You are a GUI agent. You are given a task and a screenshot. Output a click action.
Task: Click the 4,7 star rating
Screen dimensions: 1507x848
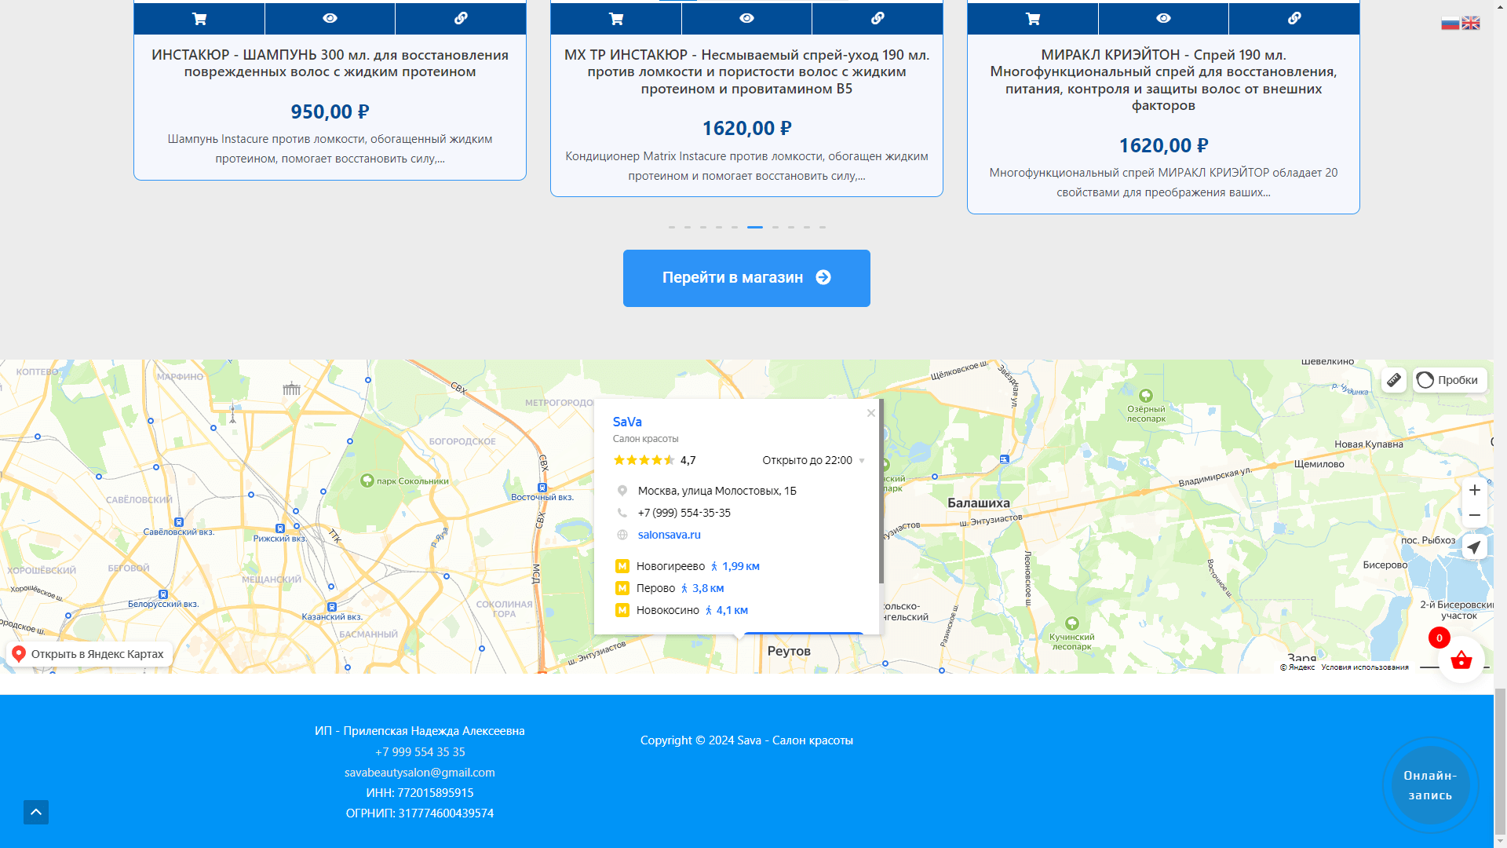click(654, 460)
